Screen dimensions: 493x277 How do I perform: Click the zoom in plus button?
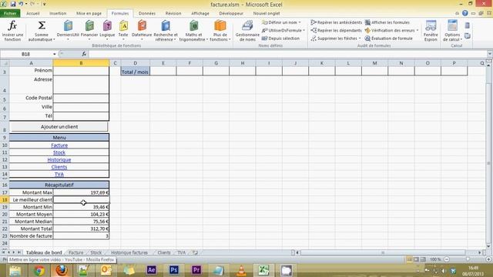tap(488, 259)
